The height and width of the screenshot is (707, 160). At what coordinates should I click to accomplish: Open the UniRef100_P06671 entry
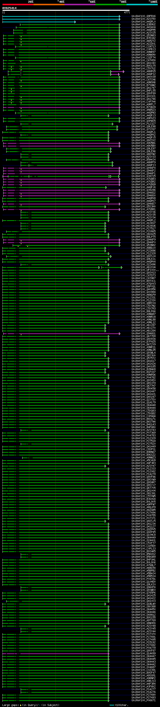(143, 701)
